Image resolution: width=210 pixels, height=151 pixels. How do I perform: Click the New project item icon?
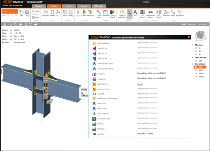point(21,13)
